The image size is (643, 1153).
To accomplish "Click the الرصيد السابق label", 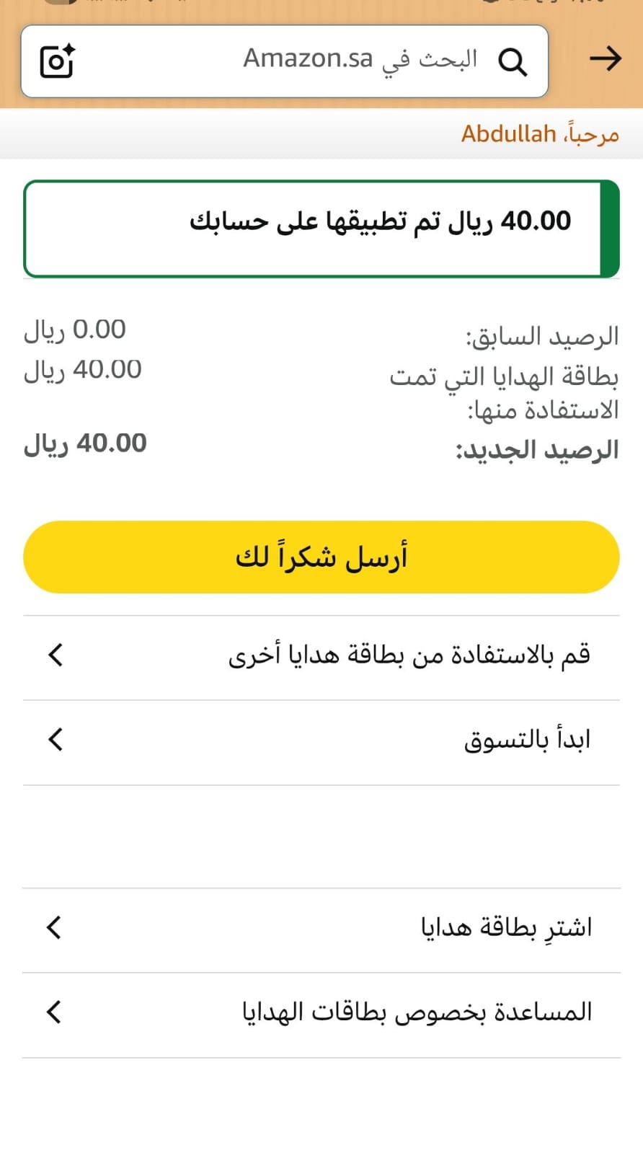I will tap(542, 337).
